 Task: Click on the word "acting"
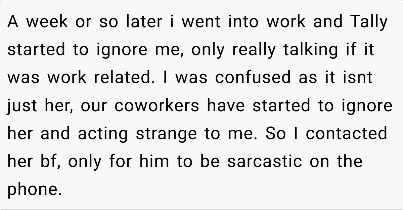pos(103,134)
